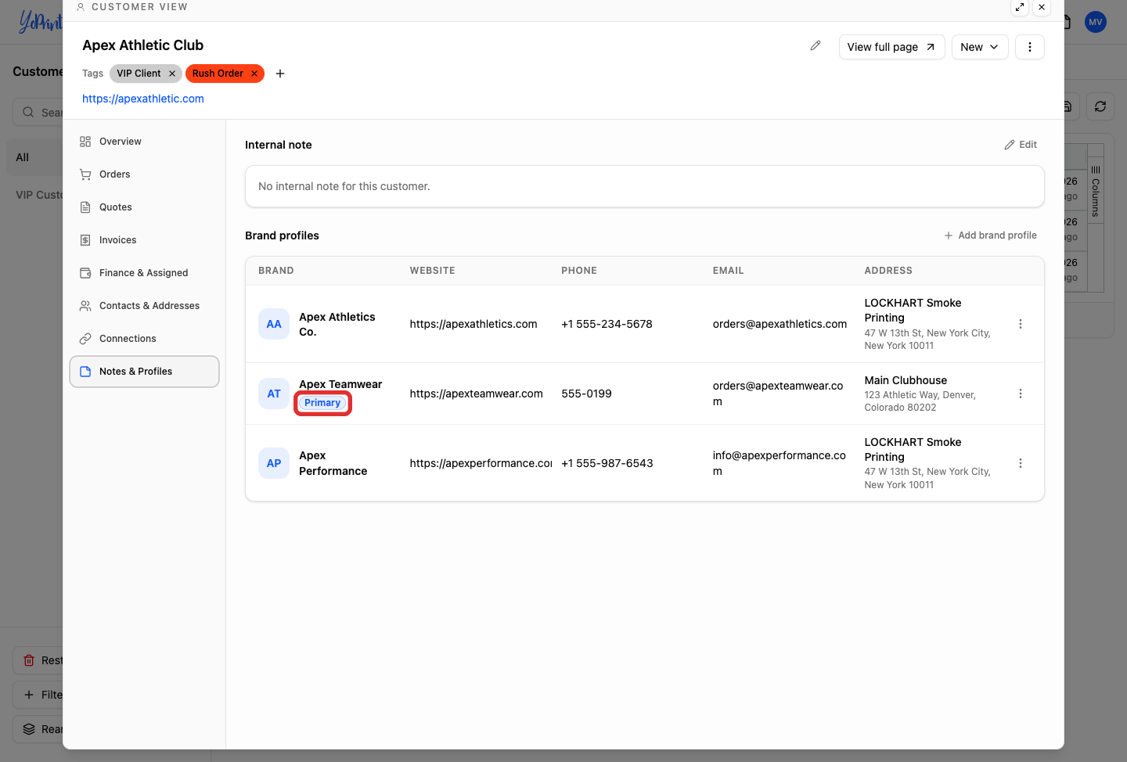
Task: Open the Quotes section
Action: 144,207
